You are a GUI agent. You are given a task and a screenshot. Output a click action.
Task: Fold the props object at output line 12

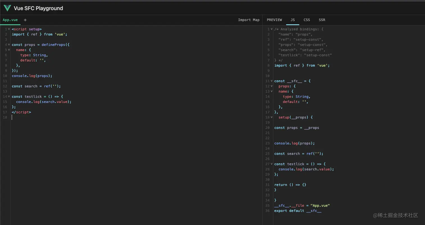[x=271, y=86]
